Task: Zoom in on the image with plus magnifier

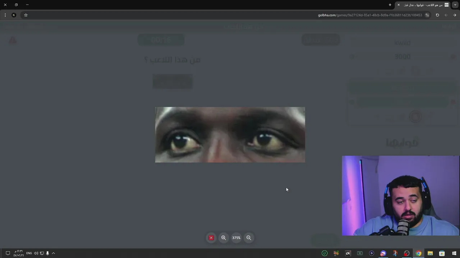Action: point(224,238)
